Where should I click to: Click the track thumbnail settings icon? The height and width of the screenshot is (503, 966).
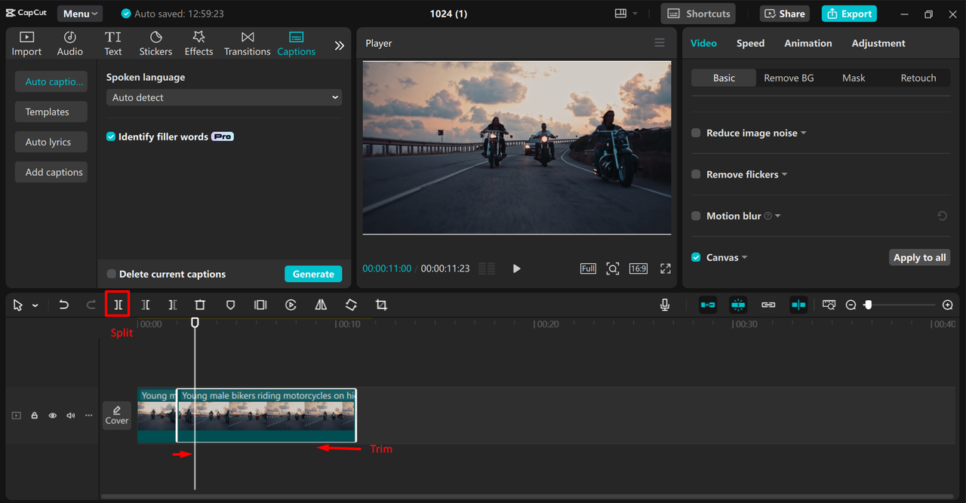click(829, 305)
